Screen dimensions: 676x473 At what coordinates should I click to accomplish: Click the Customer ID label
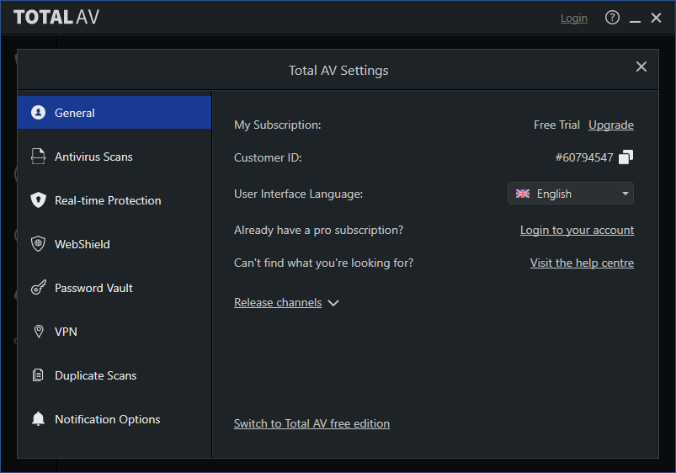click(x=268, y=157)
